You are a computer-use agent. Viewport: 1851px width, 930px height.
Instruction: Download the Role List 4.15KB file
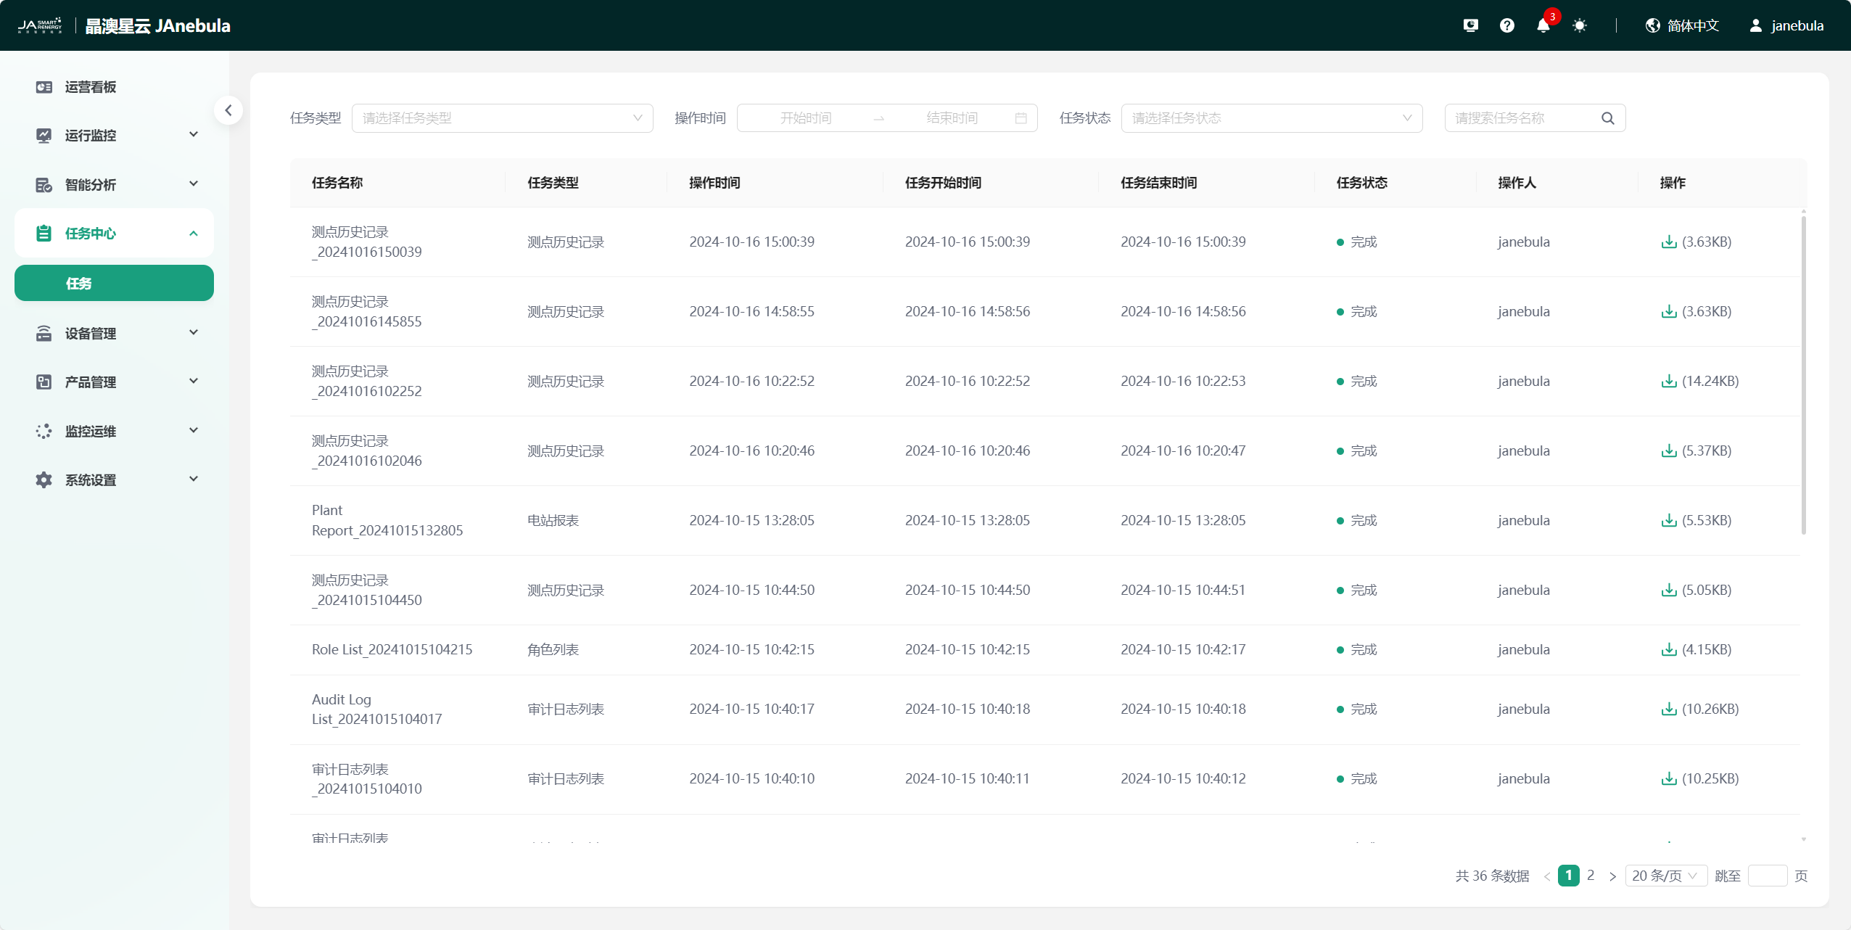coord(1669,650)
